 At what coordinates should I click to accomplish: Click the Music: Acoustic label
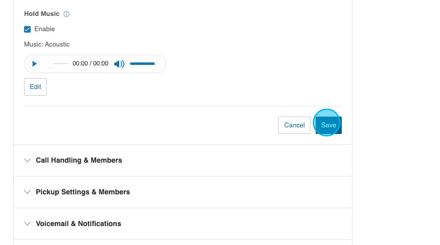pos(47,44)
